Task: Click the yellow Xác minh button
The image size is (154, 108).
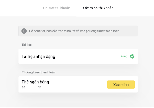Action: point(121,84)
